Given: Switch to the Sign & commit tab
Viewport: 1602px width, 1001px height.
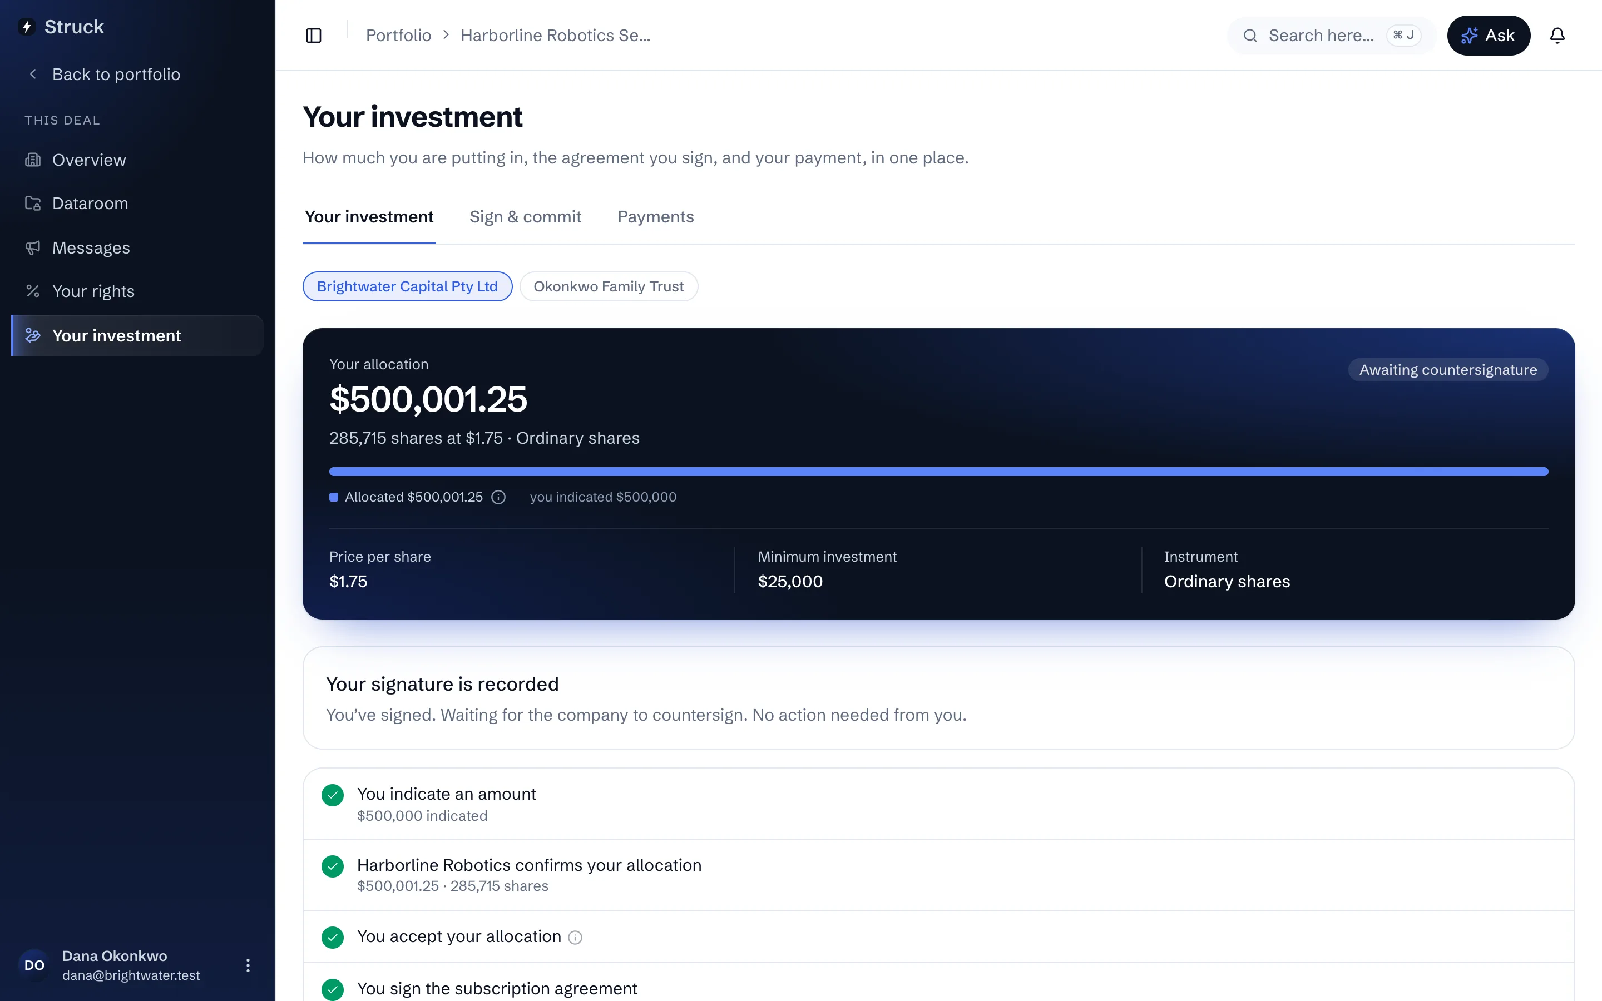Looking at the screenshot, I should click(x=525, y=216).
